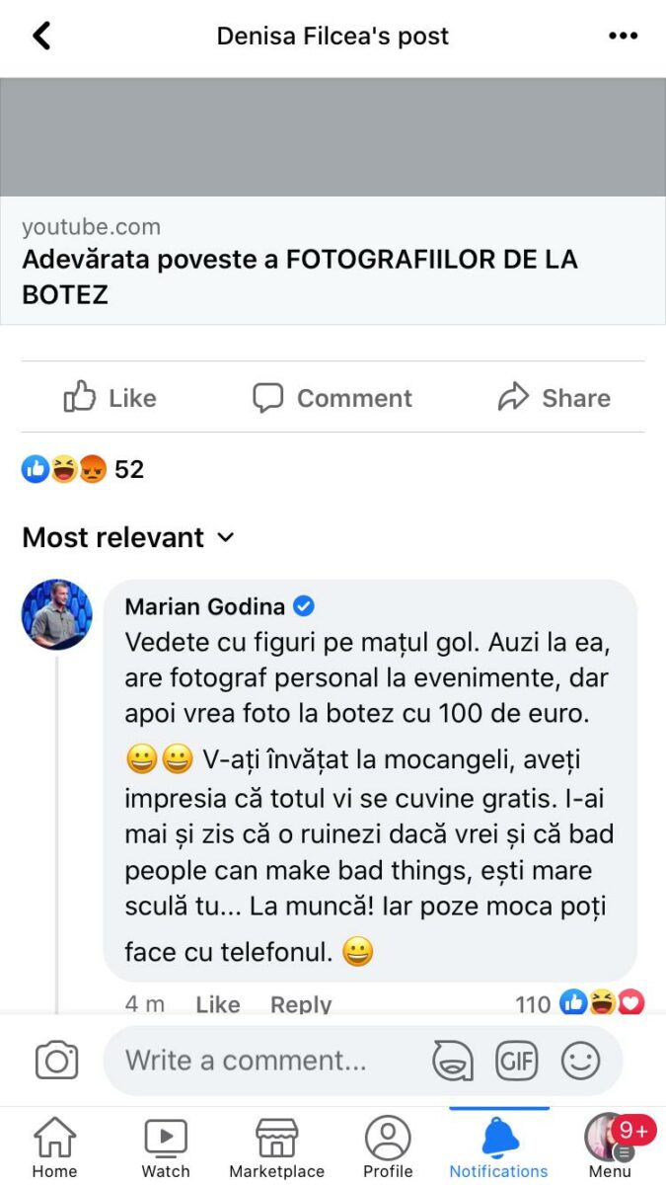Open the sticker picker icon
The height and width of the screenshot is (1185, 666).
(x=453, y=1061)
